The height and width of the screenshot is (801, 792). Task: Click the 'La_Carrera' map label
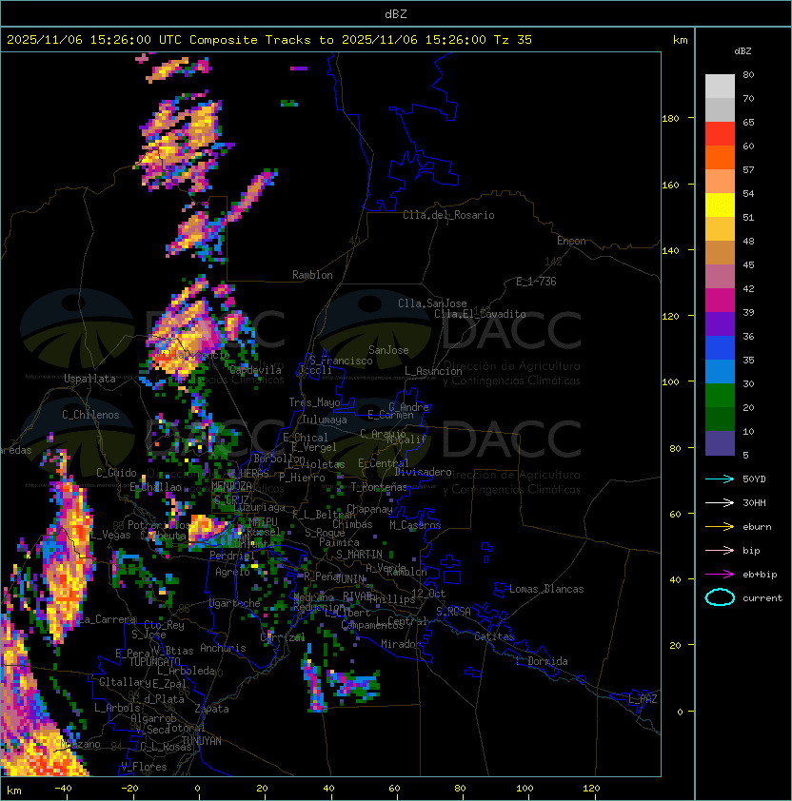(x=108, y=619)
